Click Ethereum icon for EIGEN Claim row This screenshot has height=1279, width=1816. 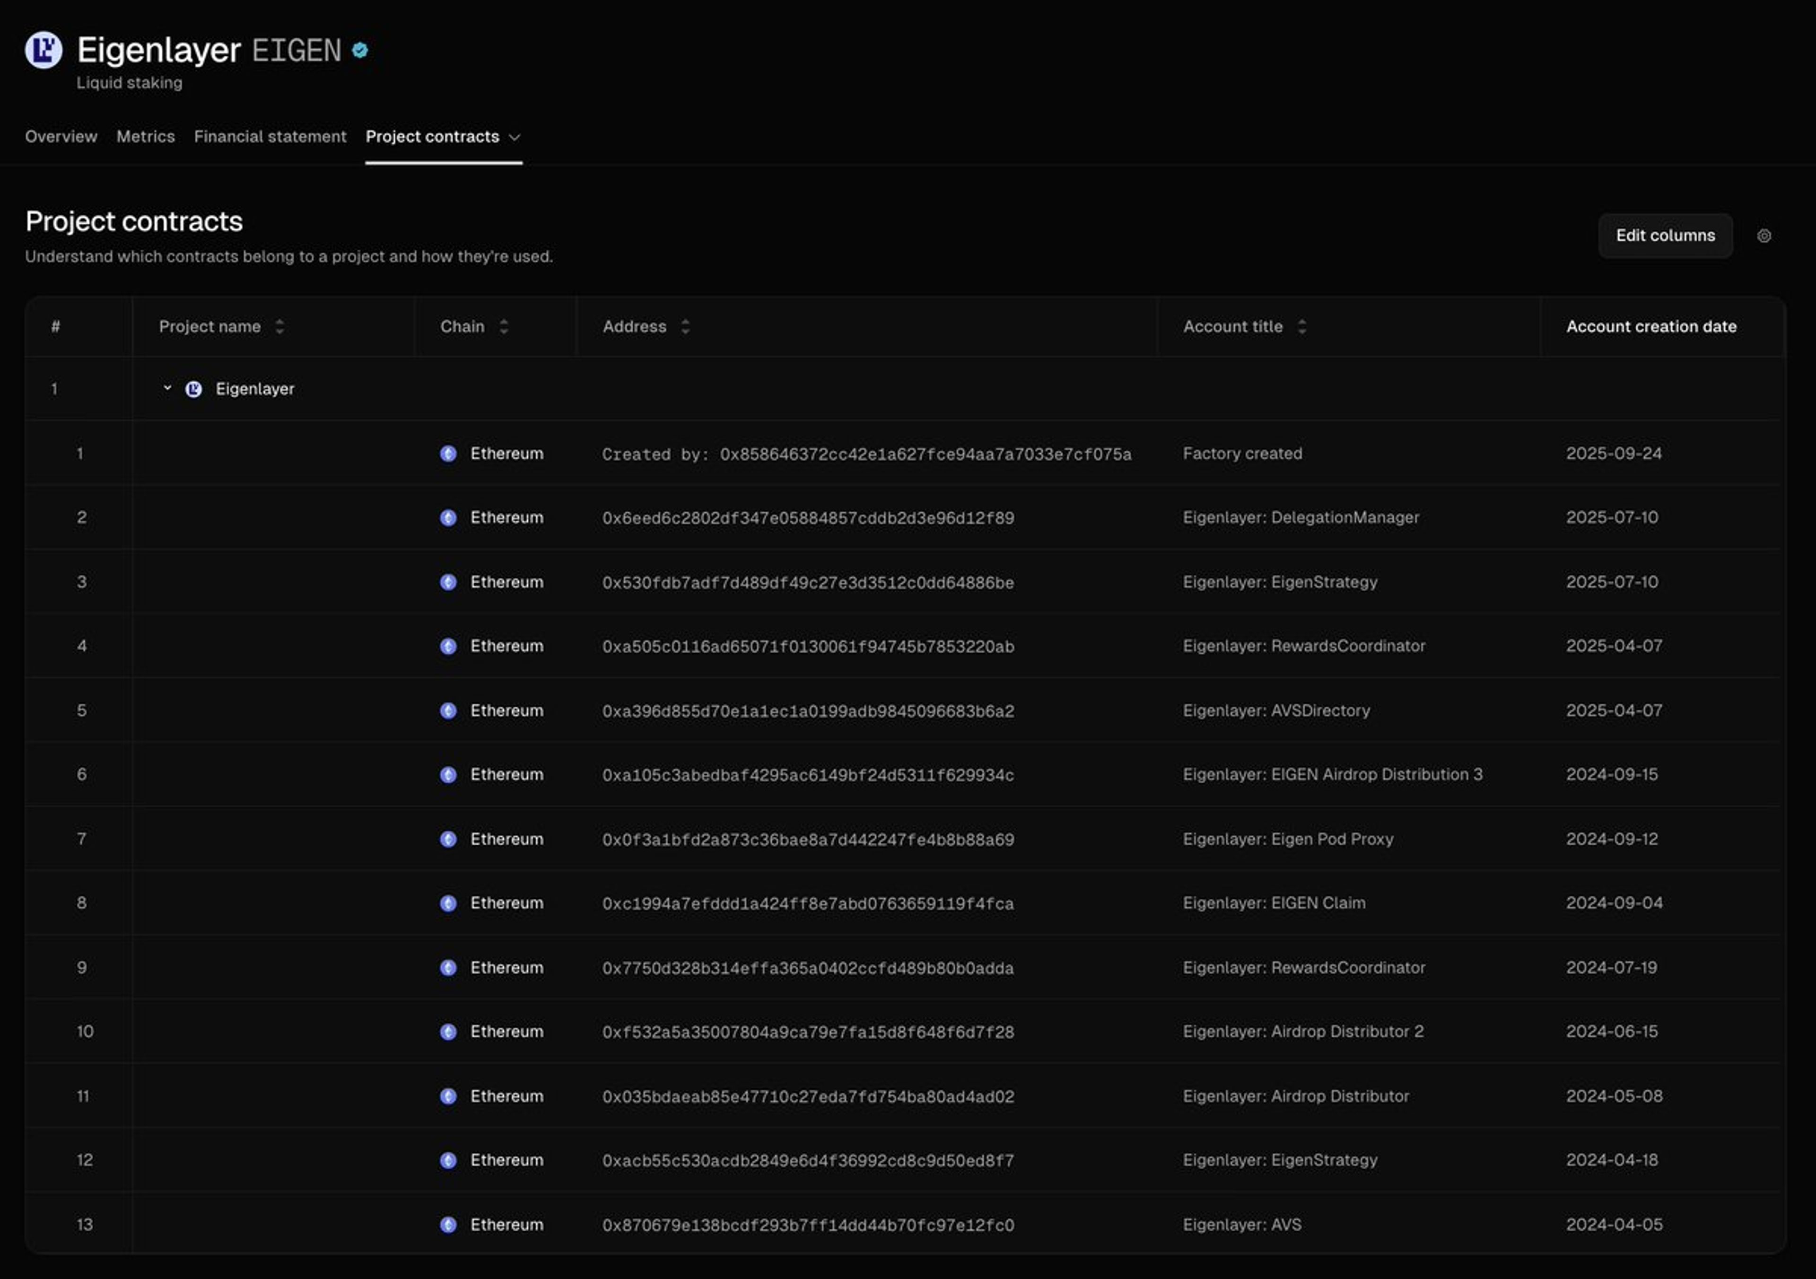(448, 903)
